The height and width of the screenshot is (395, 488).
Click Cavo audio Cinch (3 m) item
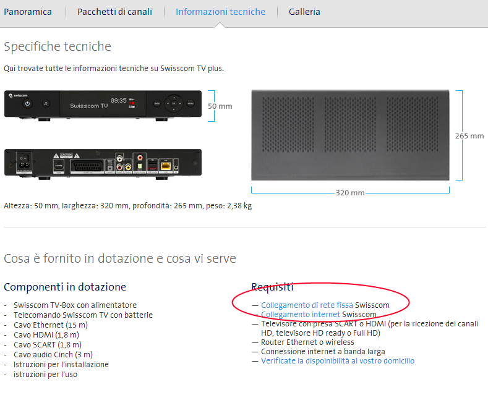(x=53, y=355)
